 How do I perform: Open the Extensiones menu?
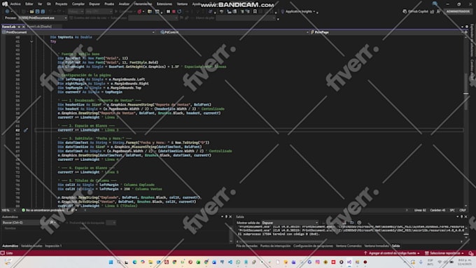click(x=164, y=4)
